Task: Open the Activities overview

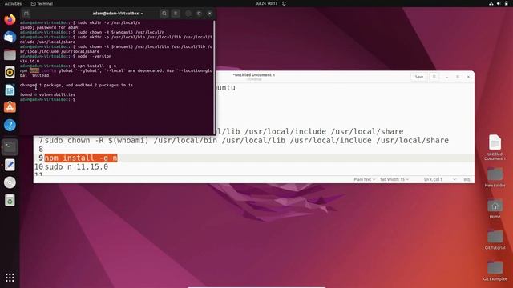Action: (x=13, y=3)
